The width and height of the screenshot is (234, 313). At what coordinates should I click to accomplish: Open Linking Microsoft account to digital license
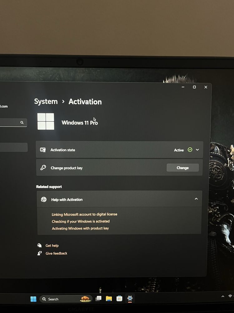tap(84, 214)
